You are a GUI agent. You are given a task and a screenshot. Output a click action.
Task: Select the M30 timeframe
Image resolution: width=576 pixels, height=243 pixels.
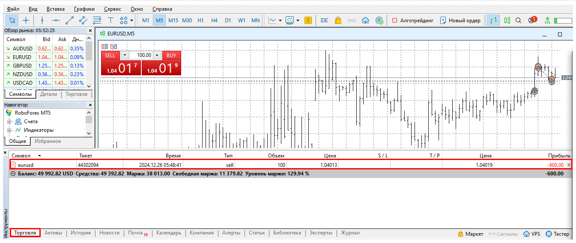coord(187,20)
